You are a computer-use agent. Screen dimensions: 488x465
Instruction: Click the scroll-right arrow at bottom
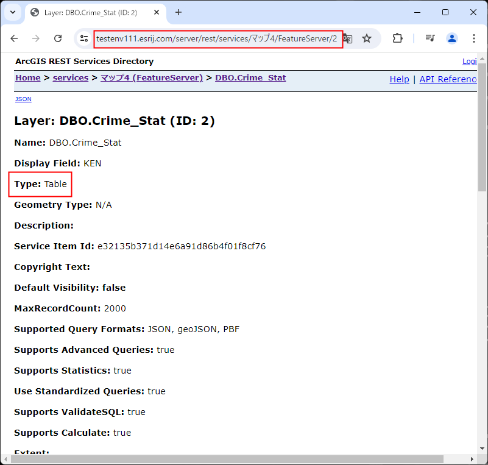(x=472, y=459)
